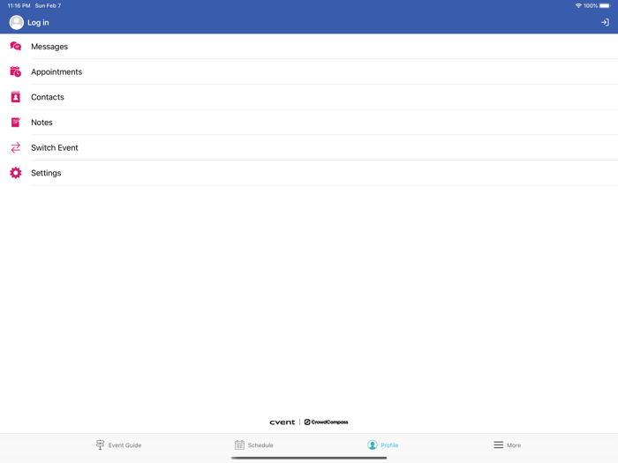Open the Notes row

[x=309, y=122]
